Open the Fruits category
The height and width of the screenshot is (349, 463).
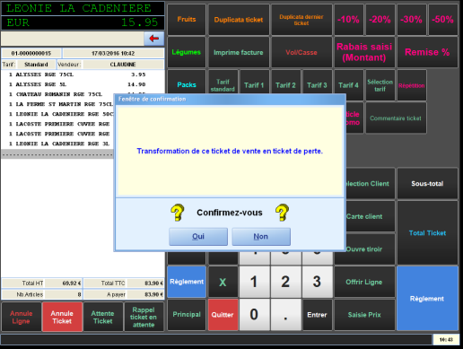tap(187, 20)
